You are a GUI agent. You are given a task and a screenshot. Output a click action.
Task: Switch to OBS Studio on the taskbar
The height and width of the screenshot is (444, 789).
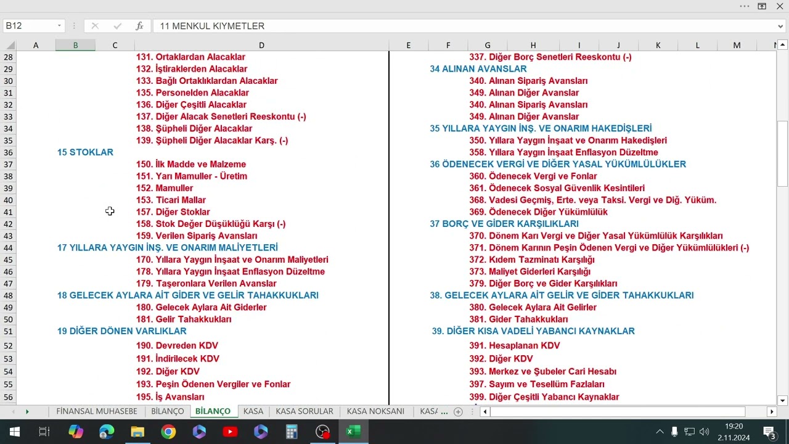point(322,432)
